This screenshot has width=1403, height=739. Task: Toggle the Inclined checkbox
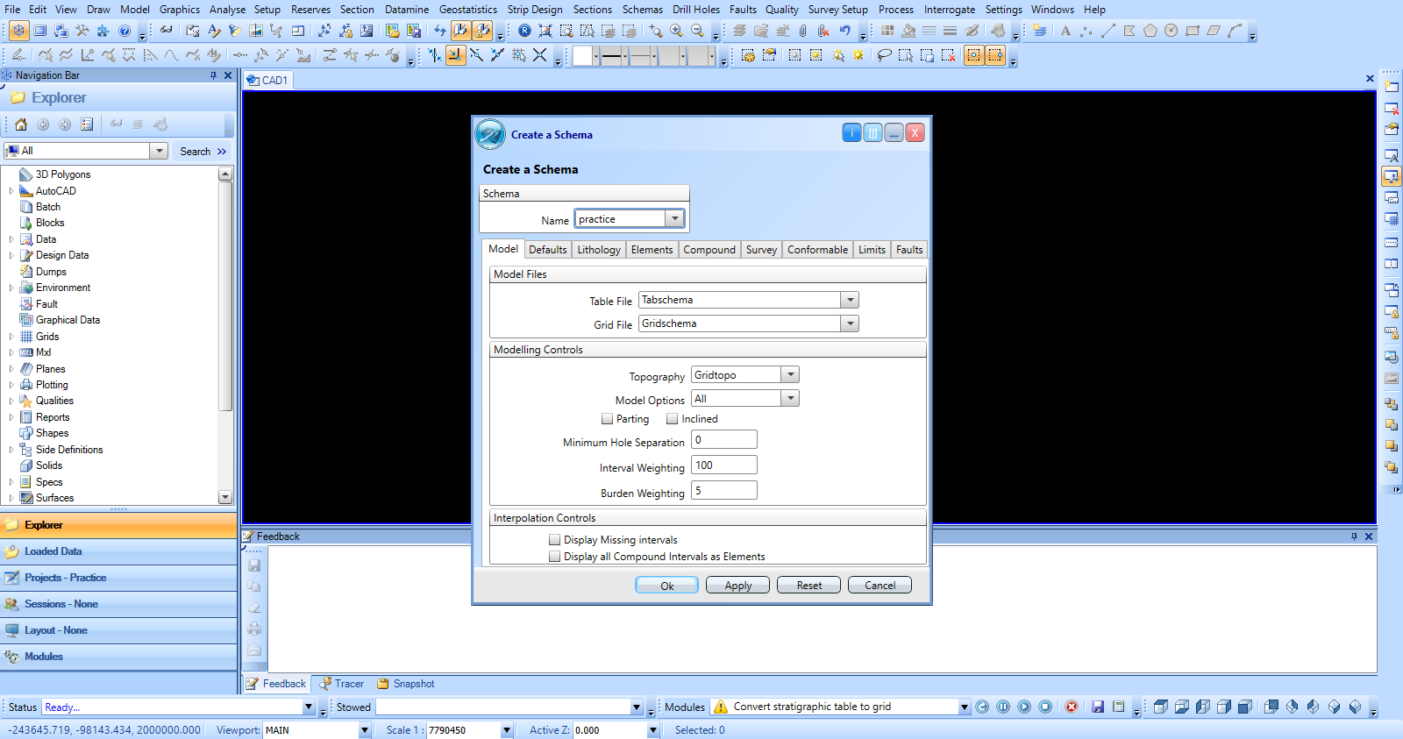(673, 419)
